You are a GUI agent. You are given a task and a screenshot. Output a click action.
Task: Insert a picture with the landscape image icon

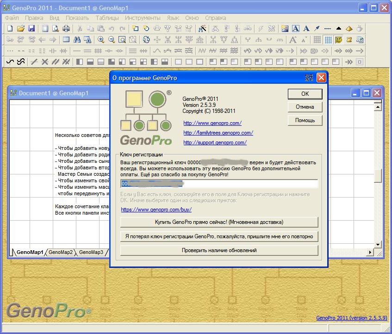click(285, 29)
